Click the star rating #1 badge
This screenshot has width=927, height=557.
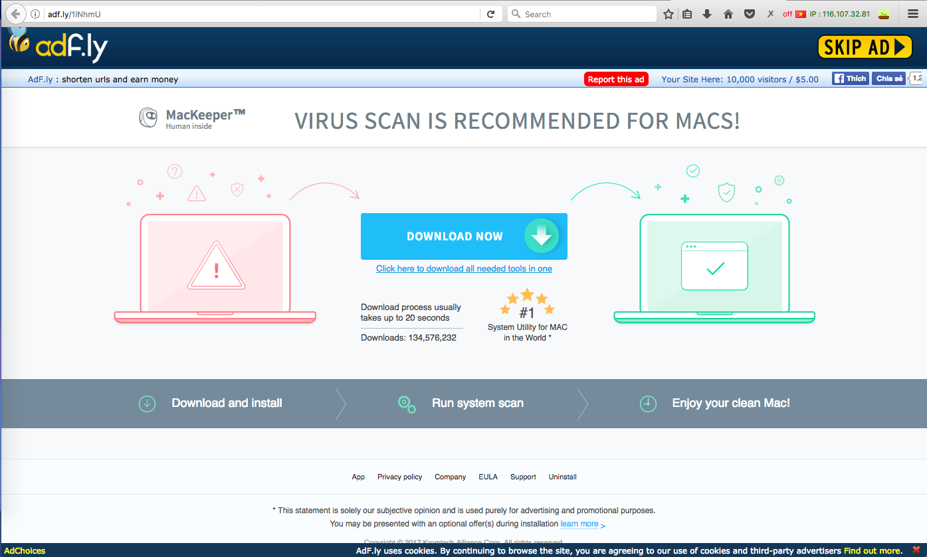[527, 304]
